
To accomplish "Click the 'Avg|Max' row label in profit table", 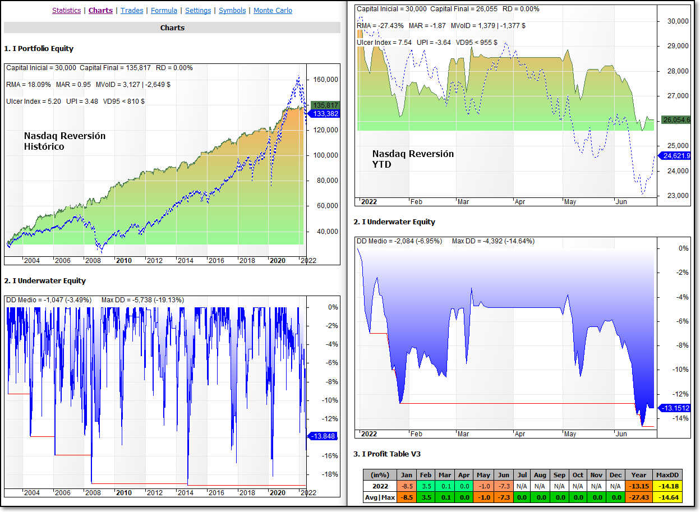I will point(380,497).
